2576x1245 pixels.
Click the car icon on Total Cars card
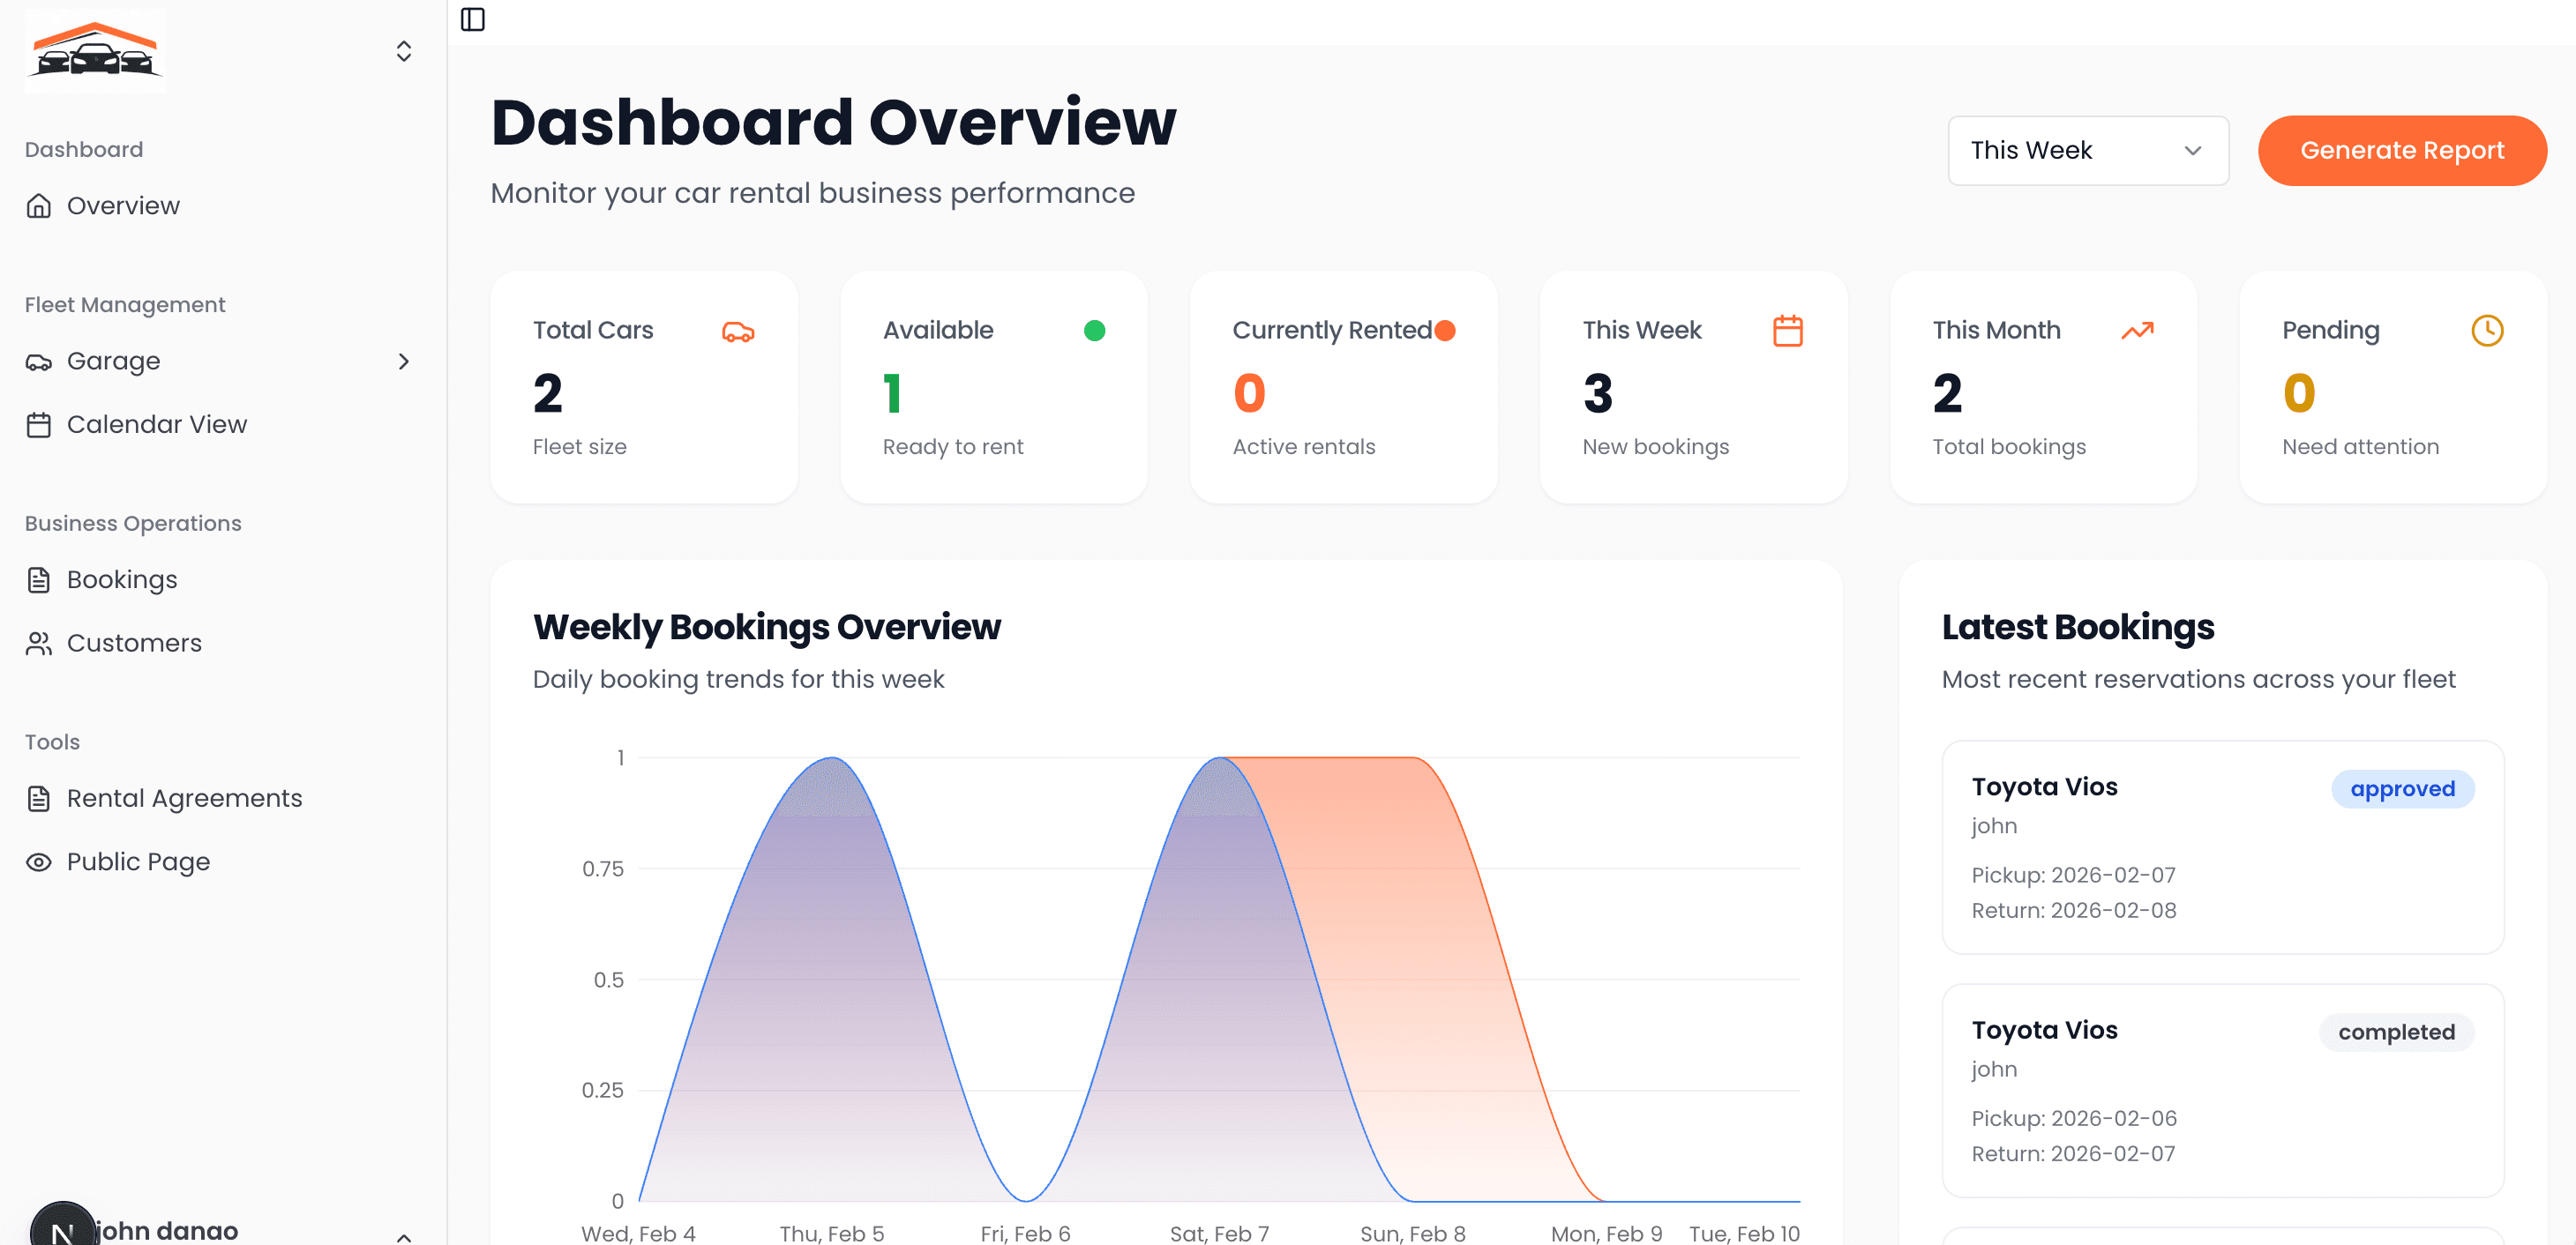pos(738,331)
